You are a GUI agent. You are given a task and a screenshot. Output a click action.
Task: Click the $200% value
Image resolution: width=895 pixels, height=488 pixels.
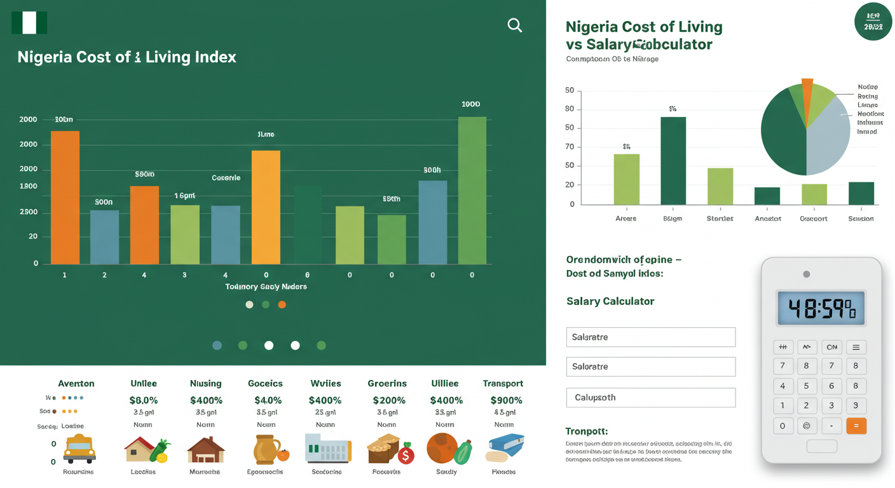[x=389, y=400]
